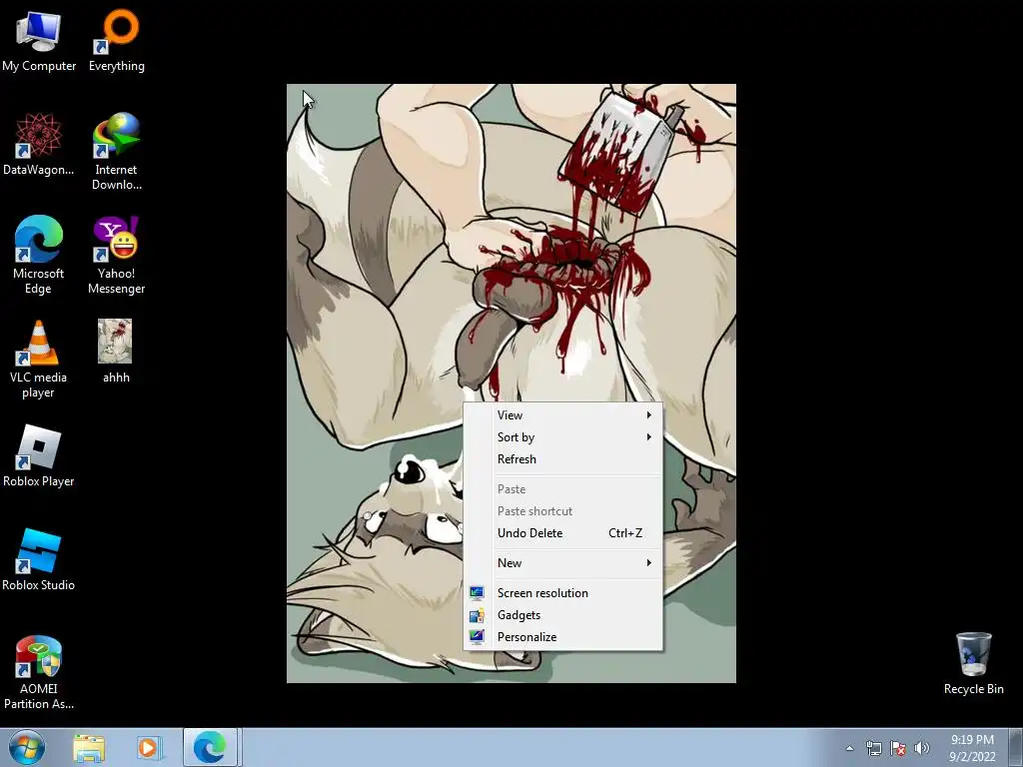Open the New submenu in context menu

(563, 563)
